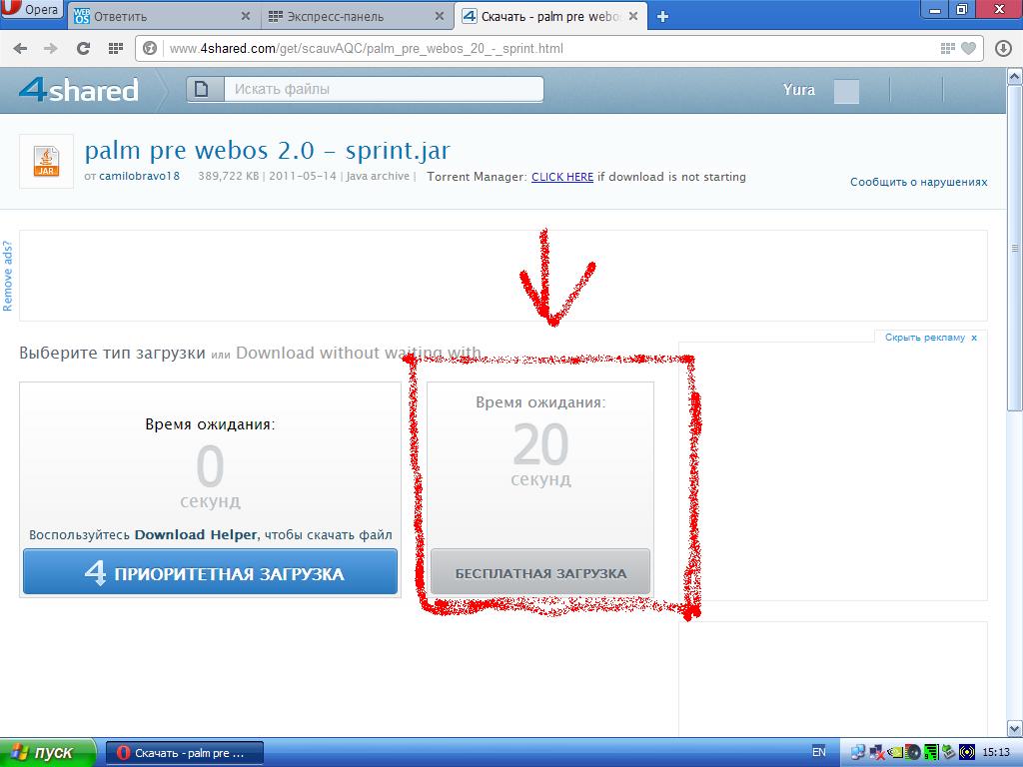Image resolution: width=1023 pixels, height=767 pixels.
Task: Open the Windows Пуск start menu
Action: (47, 753)
